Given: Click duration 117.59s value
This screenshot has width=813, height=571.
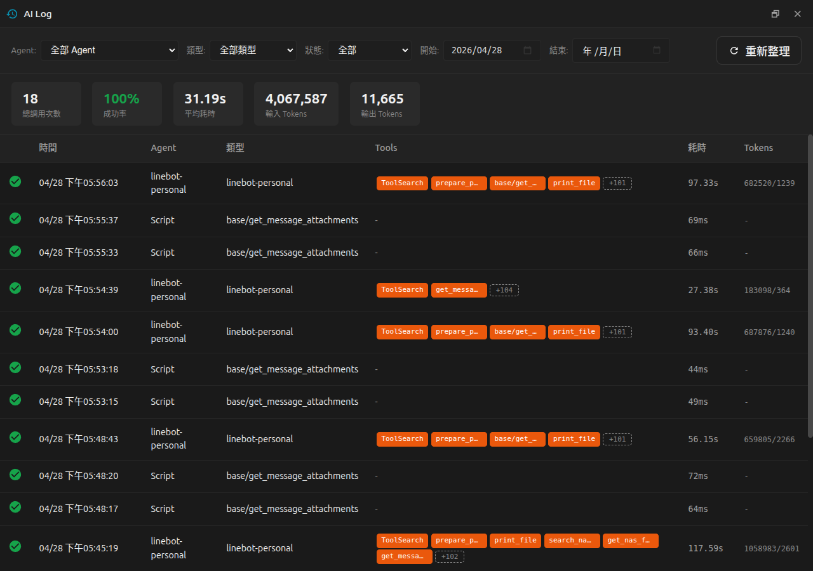Looking at the screenshot, I should coord(706,548).
